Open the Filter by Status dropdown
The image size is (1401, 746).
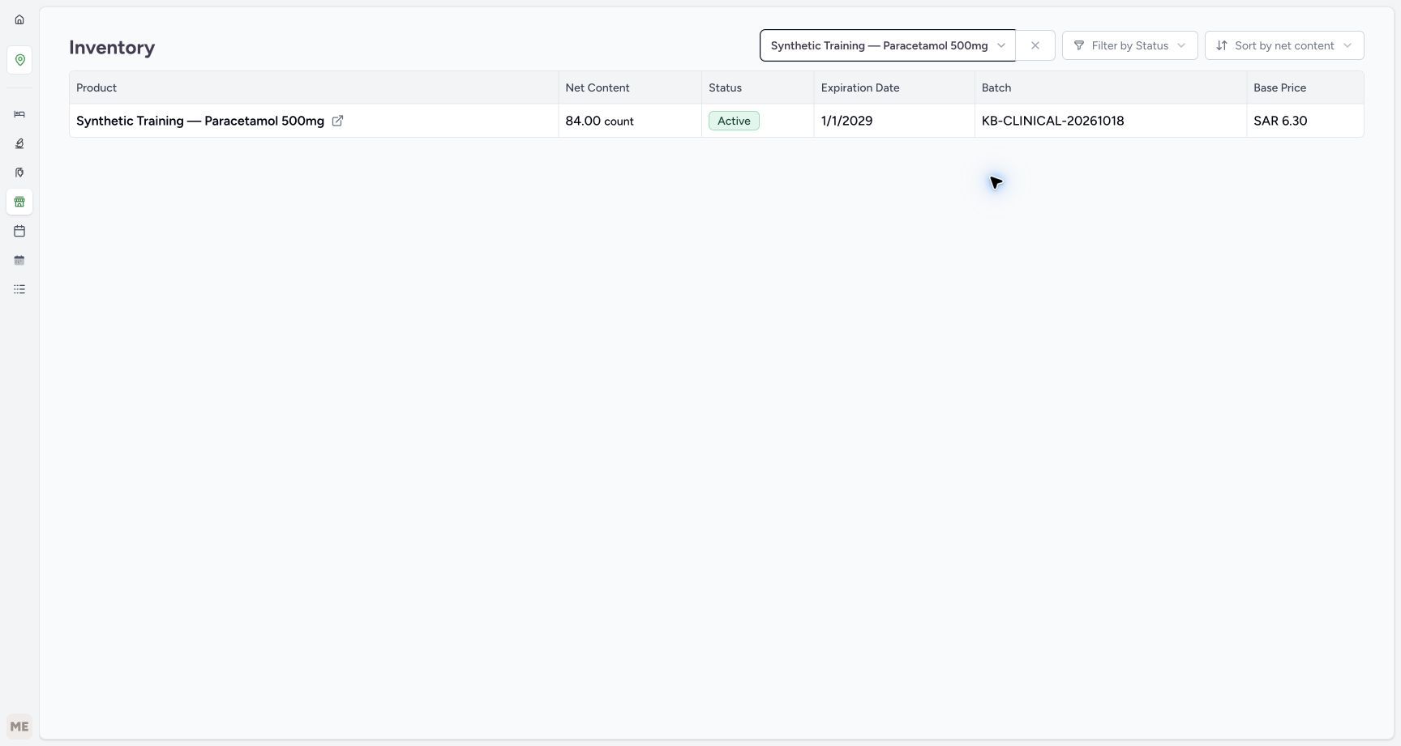[x=1129, y=45]
